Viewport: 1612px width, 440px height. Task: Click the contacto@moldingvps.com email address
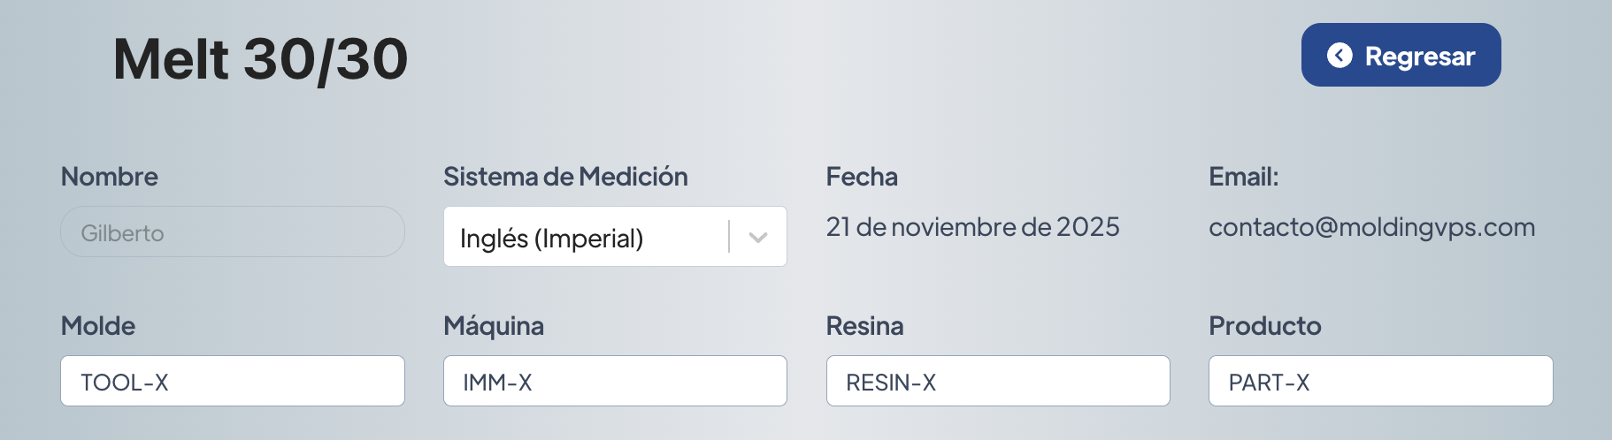pos(1371,227)
